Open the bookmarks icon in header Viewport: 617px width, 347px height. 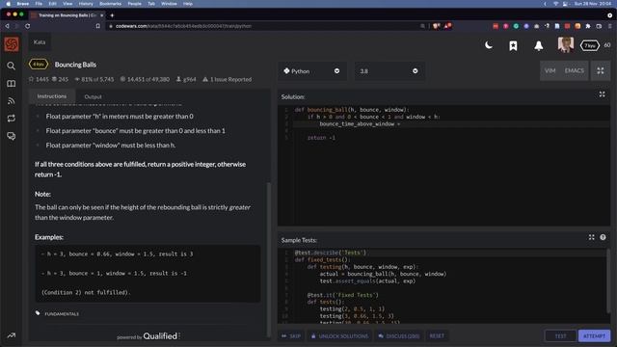tap(513, 45)
